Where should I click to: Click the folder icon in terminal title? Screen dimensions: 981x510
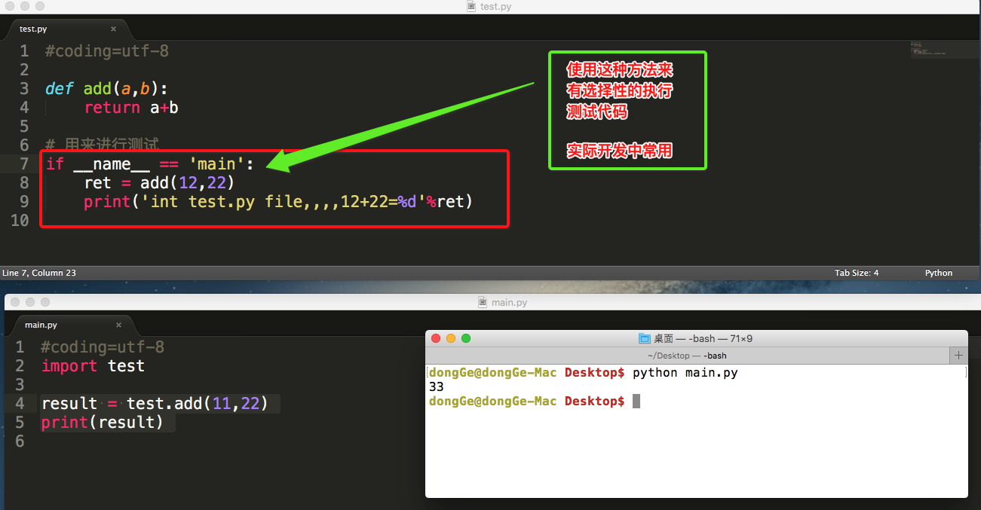(x=644, y=338)
